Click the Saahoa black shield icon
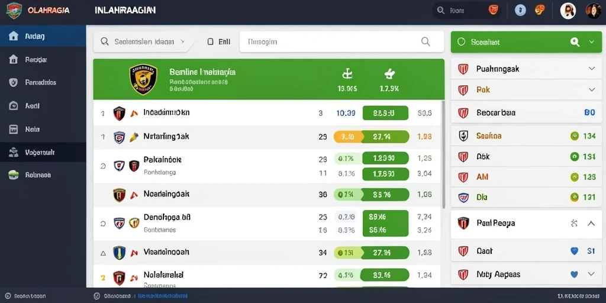Viewport: 606px width, 303px height. [x=463, y=136]
